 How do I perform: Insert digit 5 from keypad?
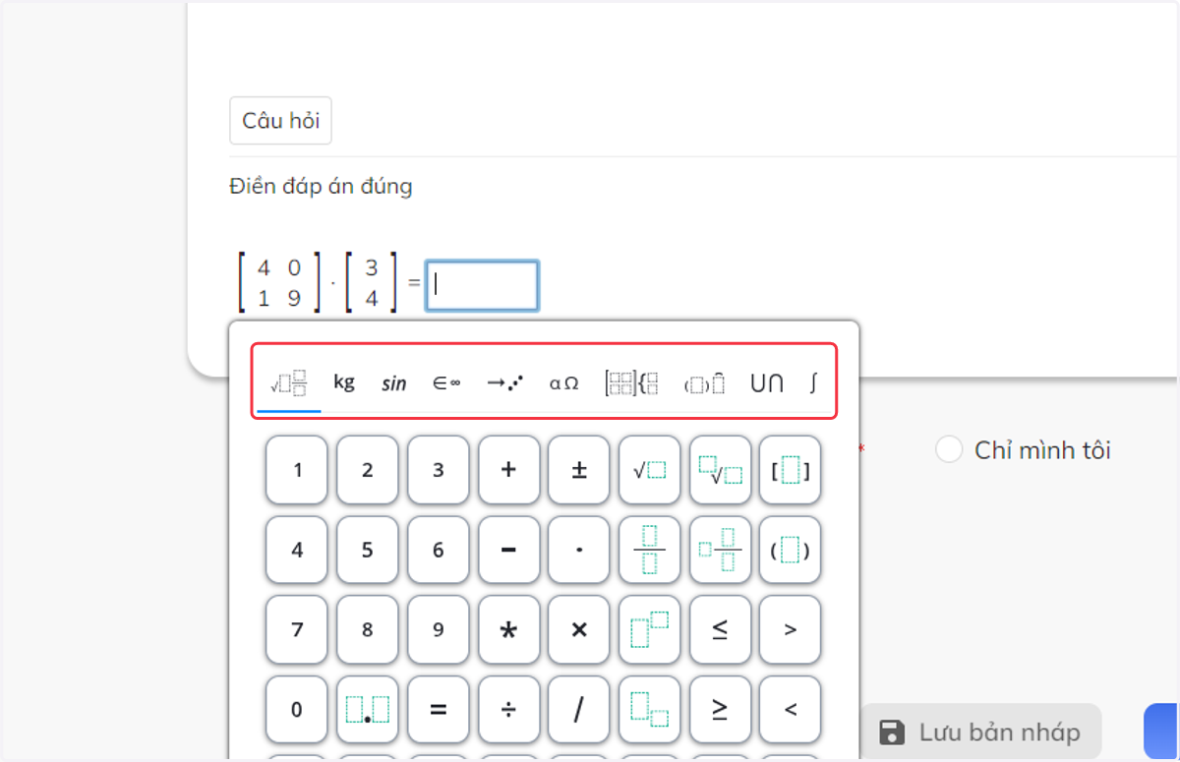click(x=368, y=550)
